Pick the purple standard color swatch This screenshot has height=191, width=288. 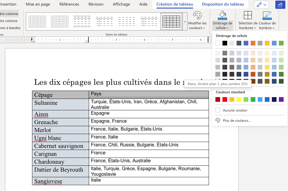(281, 99)
